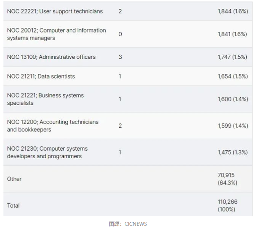Select the 1,600 (1.4%) cell
This screenshot has width=258, height=228.
232,99
